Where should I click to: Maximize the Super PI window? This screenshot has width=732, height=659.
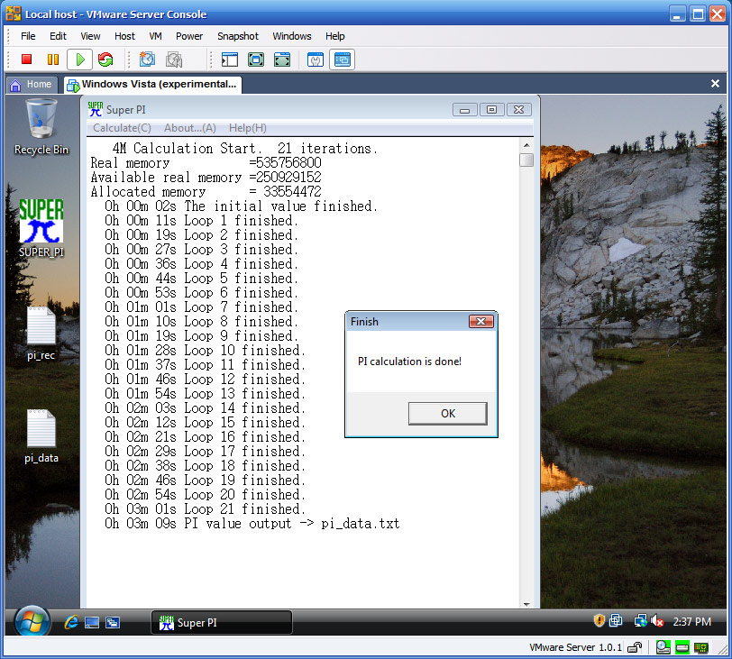(x=491, y=110)
